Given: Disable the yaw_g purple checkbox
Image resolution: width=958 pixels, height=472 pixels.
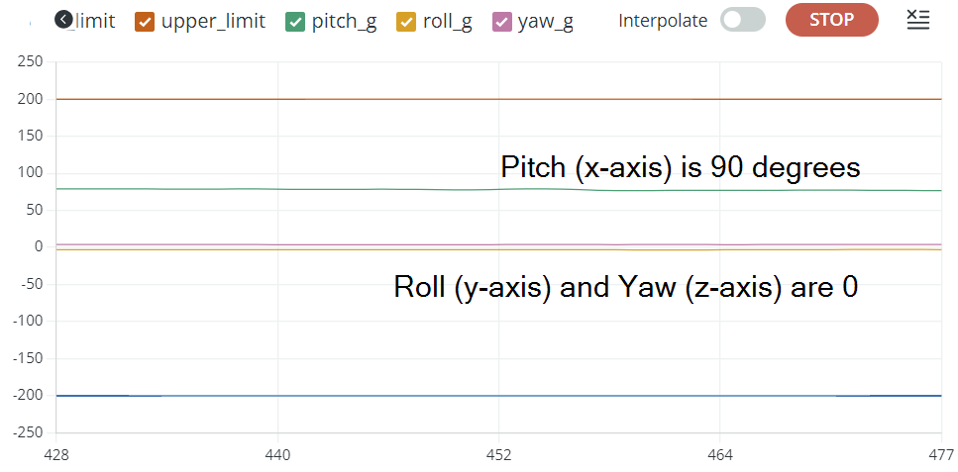Looking at the screenshot, I should (x=501, y=22).
